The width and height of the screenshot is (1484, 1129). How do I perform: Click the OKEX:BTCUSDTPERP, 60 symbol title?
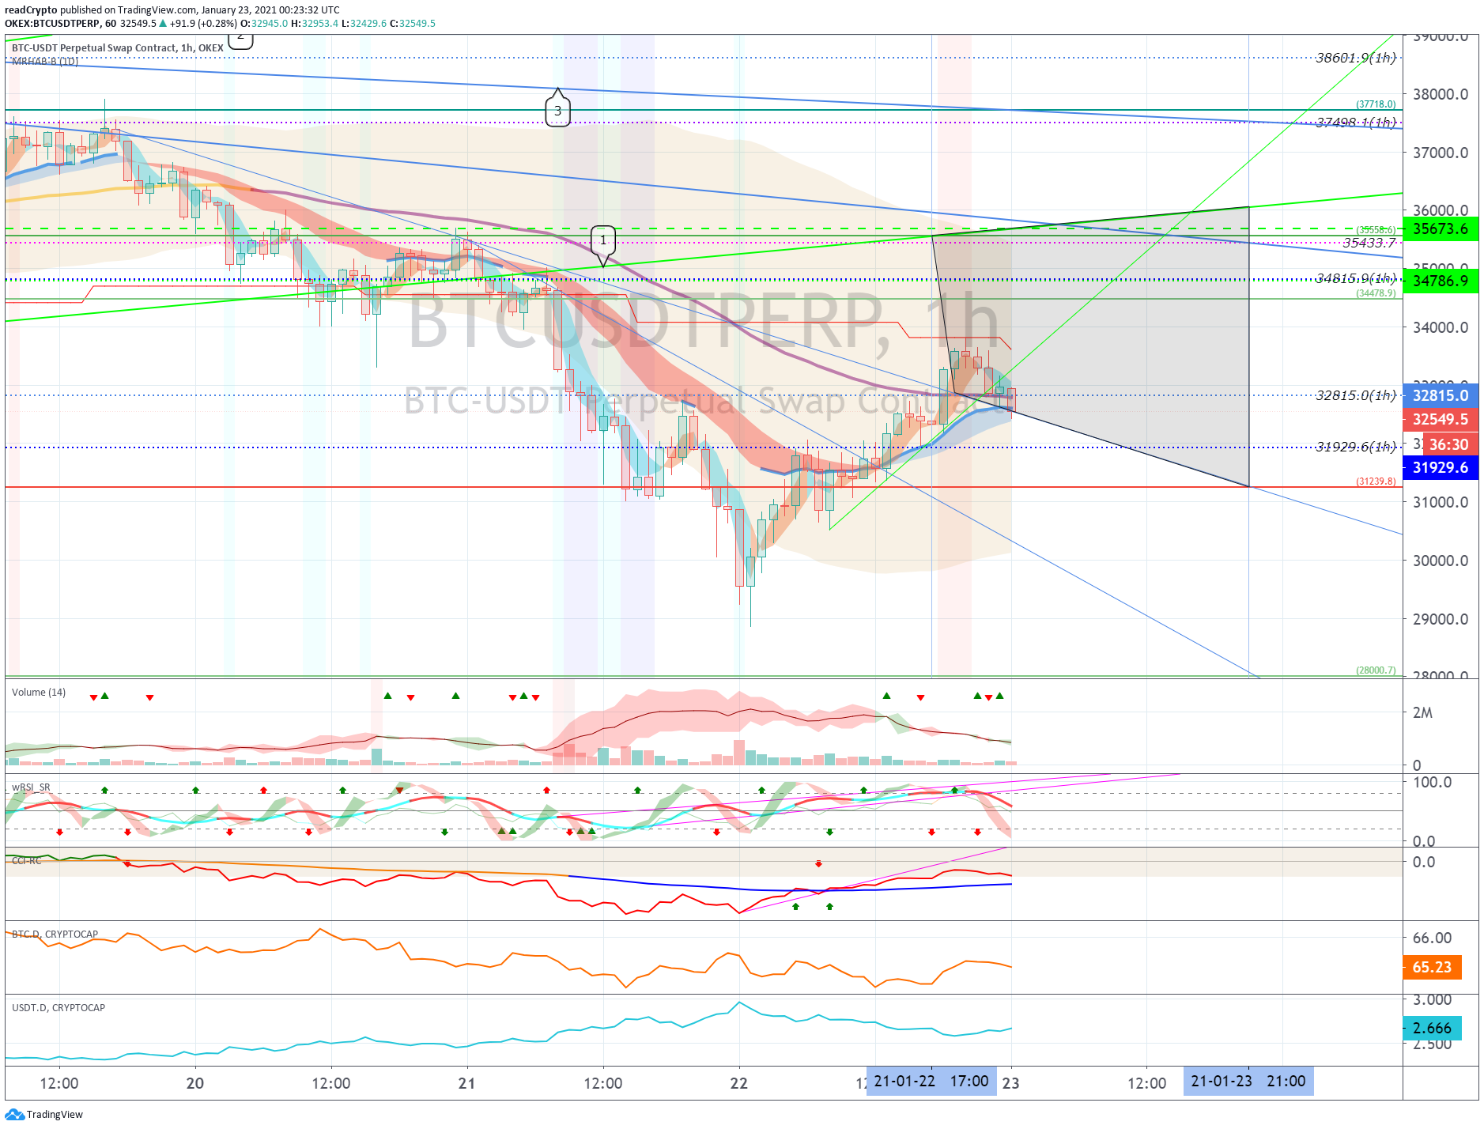point(60,23)
